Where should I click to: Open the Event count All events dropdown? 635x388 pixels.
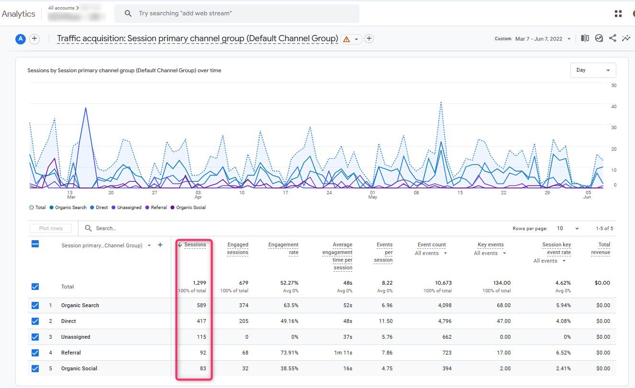[x=431, y=253]
